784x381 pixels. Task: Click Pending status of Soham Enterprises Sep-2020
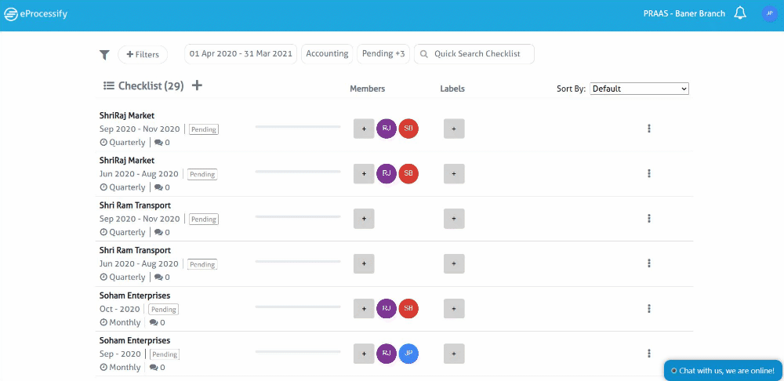pyautogui.click(x=165, y=354)
